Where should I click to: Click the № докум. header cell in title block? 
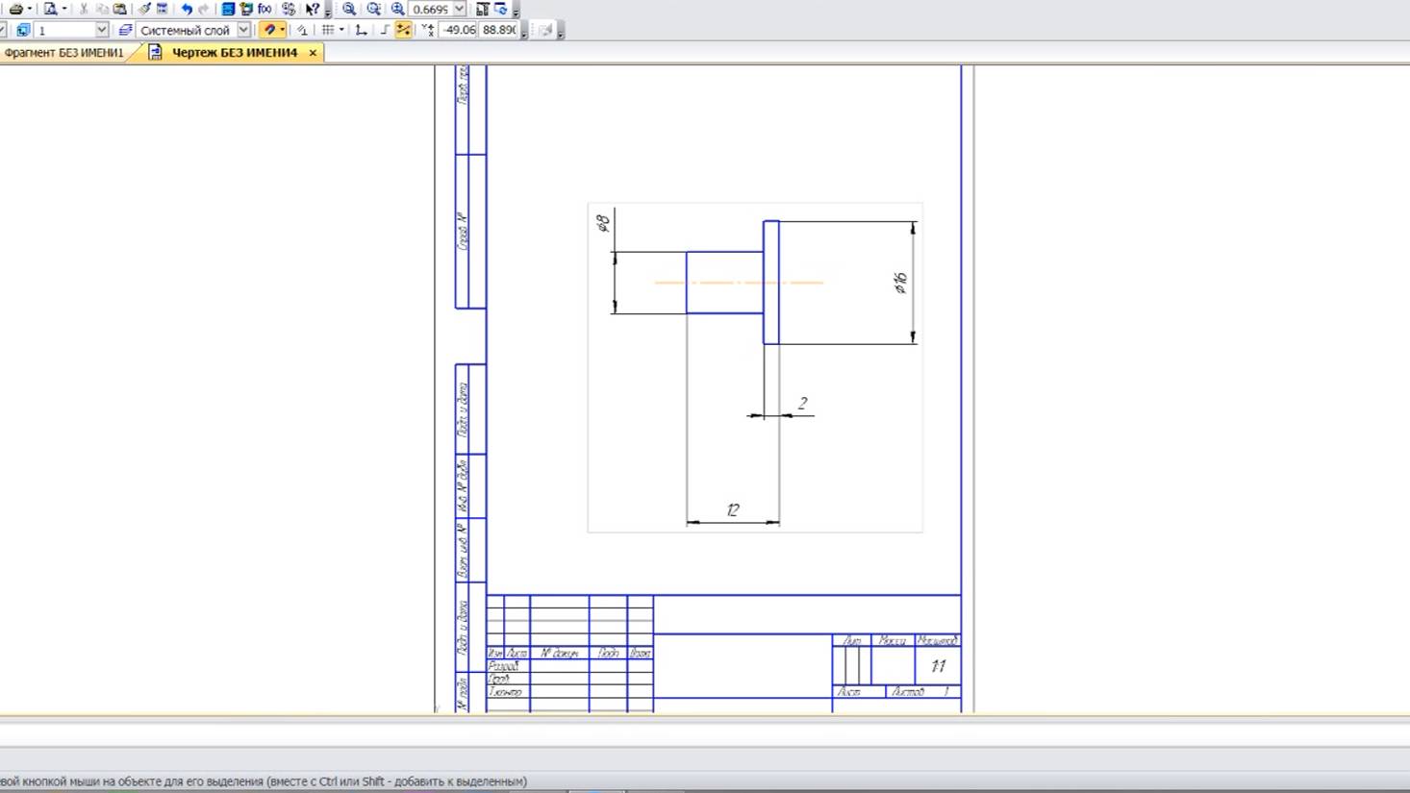pos(559,654)
